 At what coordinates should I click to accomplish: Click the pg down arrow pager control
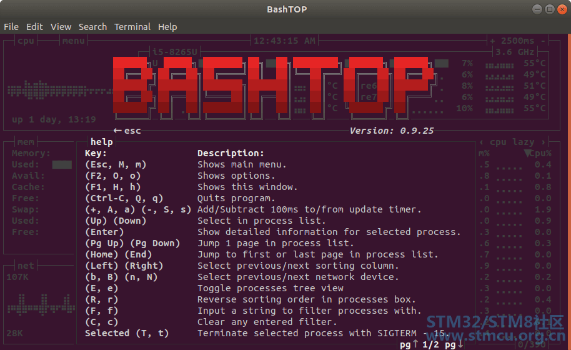point(454,344)
